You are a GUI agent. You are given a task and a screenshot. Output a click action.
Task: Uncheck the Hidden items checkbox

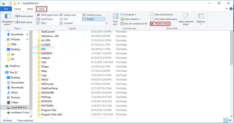pyautogui.click(x=152, y=24)
